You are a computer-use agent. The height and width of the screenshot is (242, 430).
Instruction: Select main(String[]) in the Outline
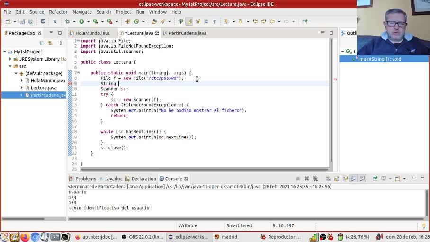380,59
